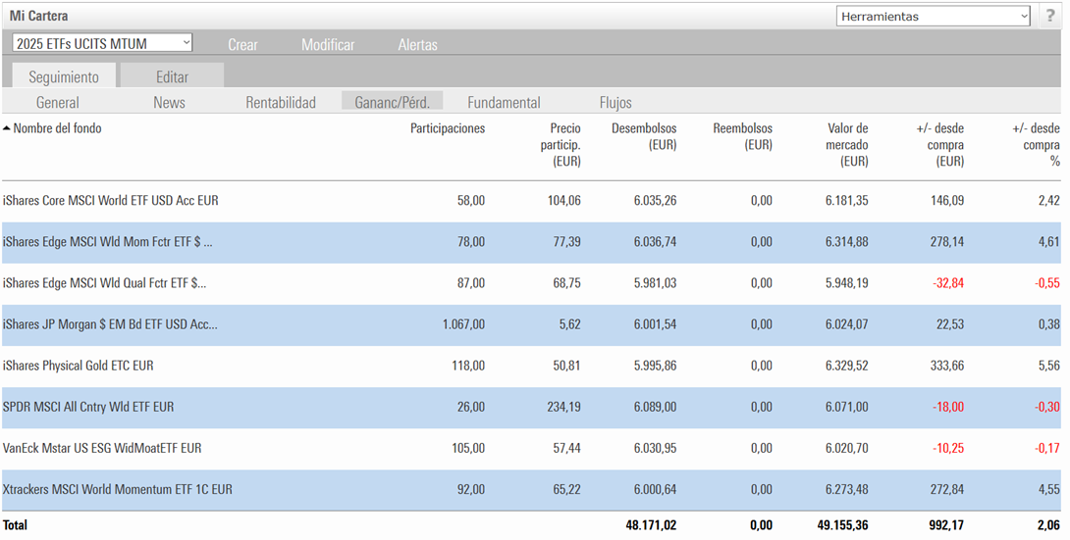Open VanEck Mstar US ESG WidMoatETF EUR
The image size is (1070, 540).
click(102, 448)
